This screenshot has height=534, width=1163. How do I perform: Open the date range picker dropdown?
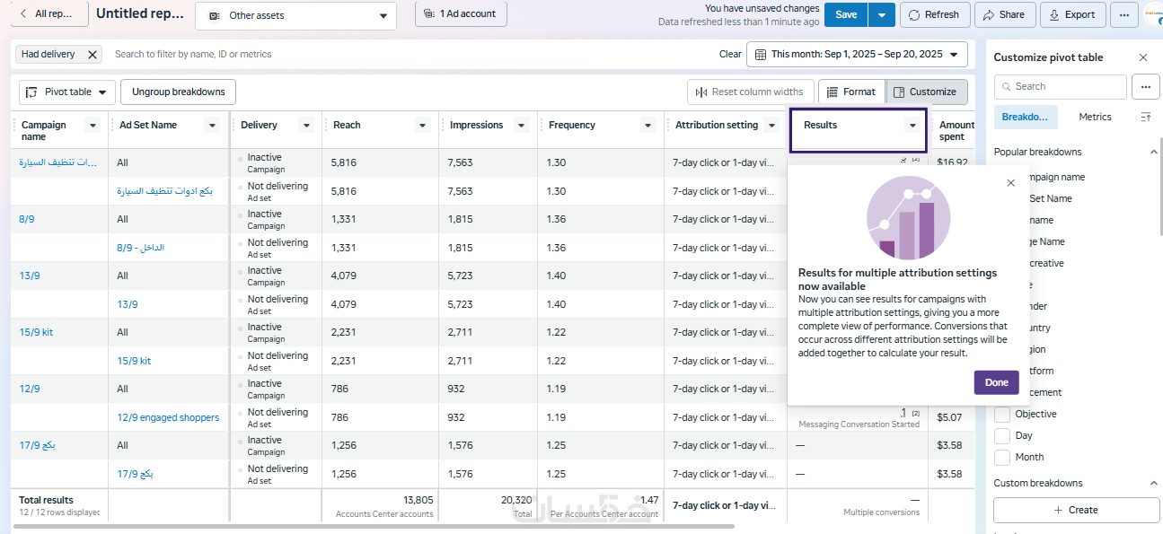click(x=857, y=54)
